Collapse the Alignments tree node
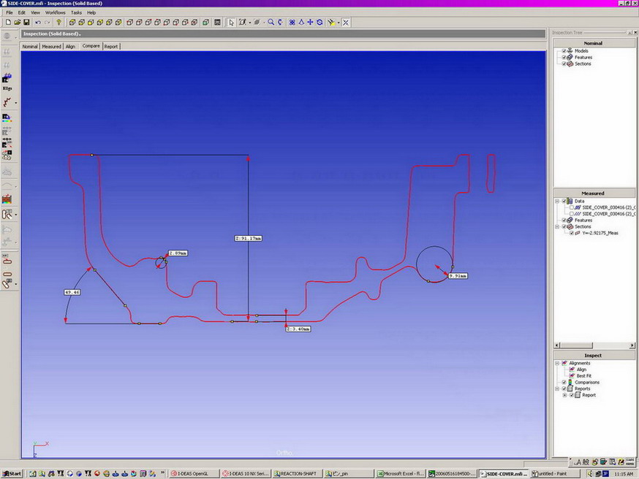Viewport: 639px width, 479px height. click(557, 363)
